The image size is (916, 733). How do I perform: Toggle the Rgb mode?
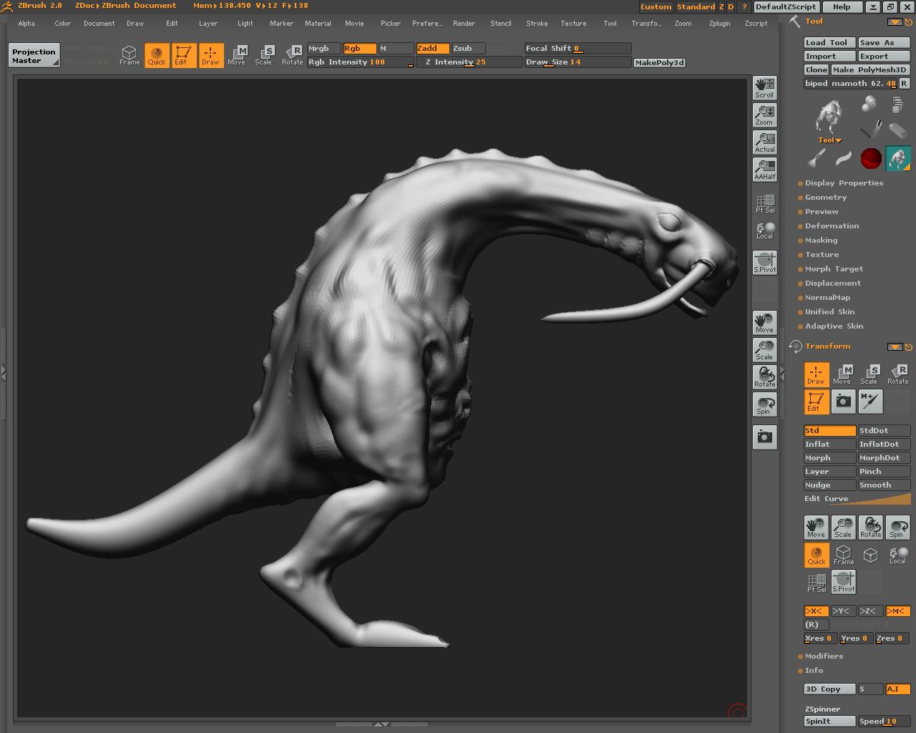(x=359, y=49)
